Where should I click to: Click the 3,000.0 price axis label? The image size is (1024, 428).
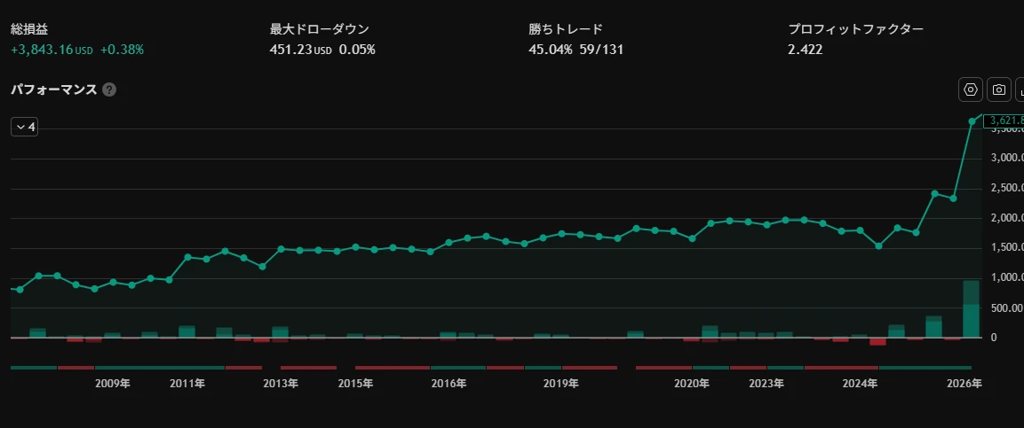click(x=1007, y=158)
